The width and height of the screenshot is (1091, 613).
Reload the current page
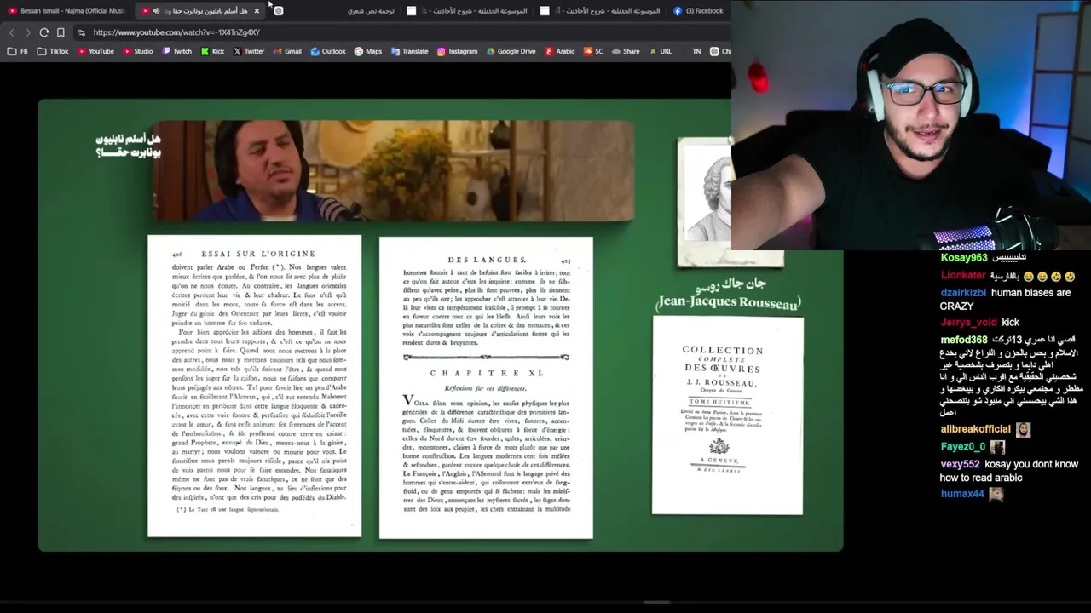point(43,32)
